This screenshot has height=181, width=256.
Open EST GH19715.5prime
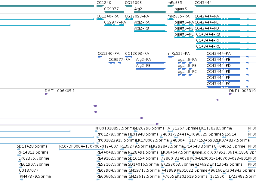pos(144,171)
